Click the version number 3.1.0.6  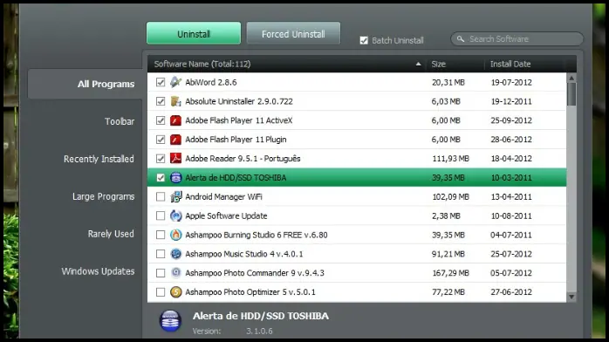tap(259, 332)
